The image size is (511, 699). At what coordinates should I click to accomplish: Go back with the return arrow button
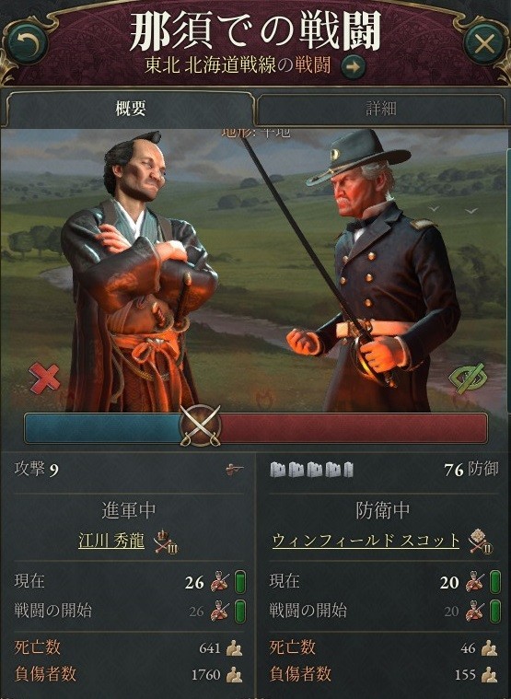tap(27, 44)
